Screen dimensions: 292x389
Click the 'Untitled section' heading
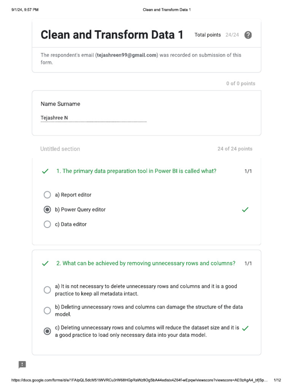click(x=60, y=149)
